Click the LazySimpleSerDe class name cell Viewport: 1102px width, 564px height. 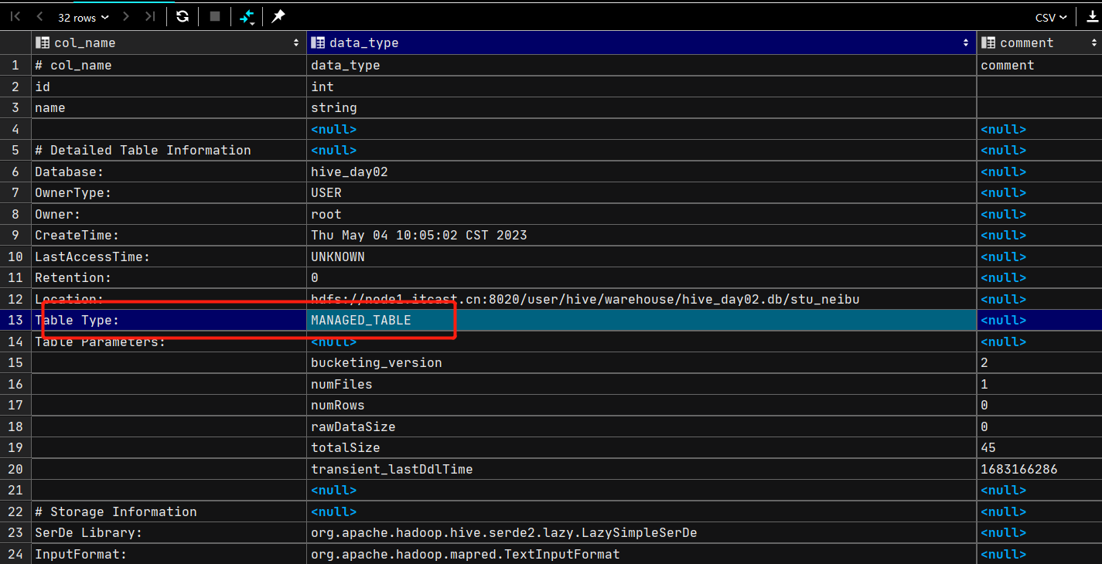[642, 533]
